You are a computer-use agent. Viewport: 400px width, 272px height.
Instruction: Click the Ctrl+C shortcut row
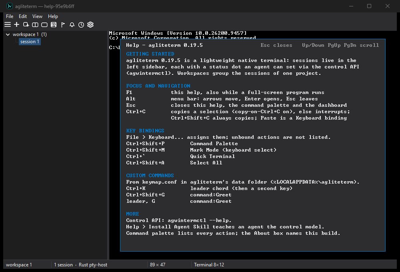pyautogui.click(x=238, y=112)
